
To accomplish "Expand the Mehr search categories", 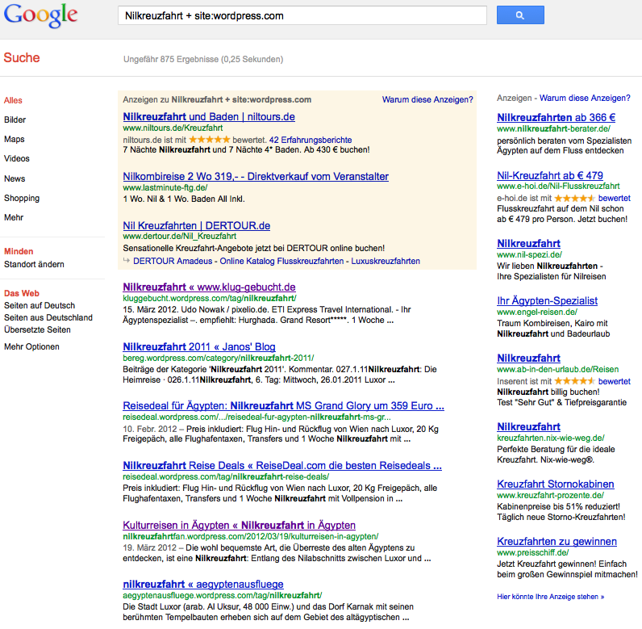I will (14, 217).
